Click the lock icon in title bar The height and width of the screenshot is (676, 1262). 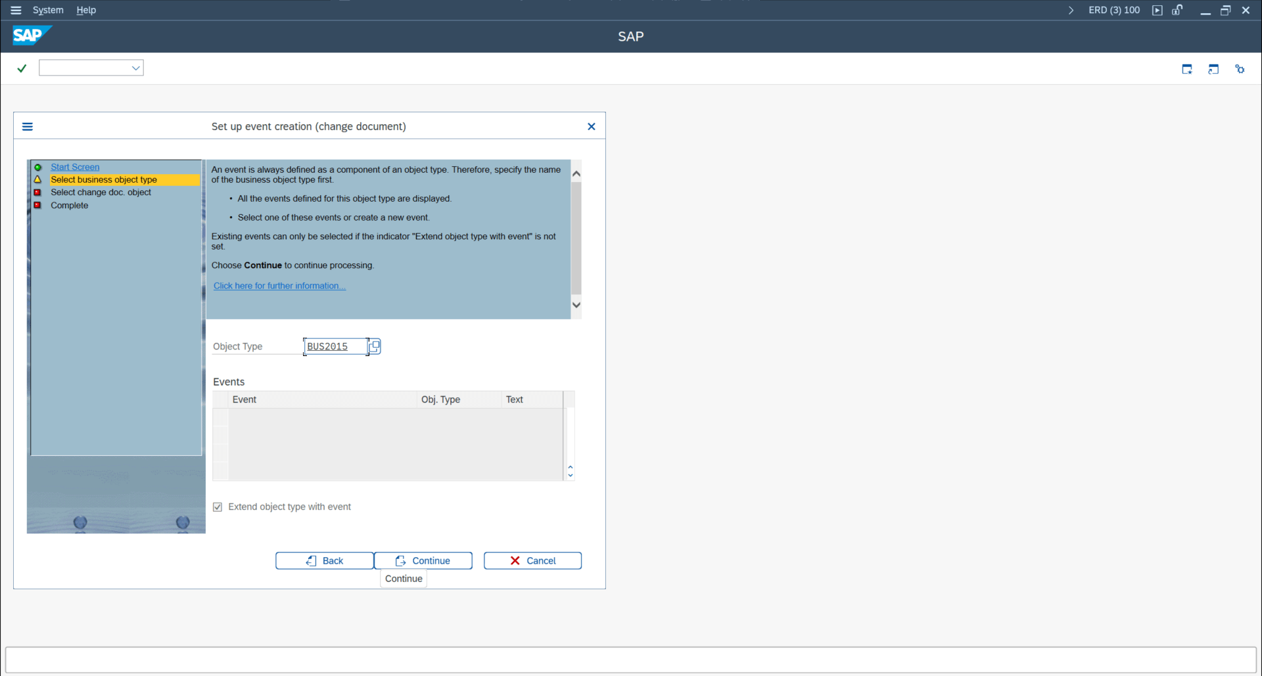1177,10
